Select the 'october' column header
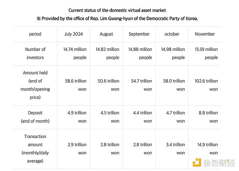The height and width of the screenshot is (171, 239). [x=172, y=34]
